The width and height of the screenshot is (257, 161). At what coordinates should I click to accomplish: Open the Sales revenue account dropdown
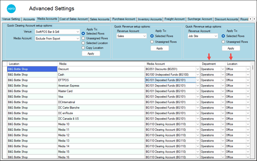[132, 36]
